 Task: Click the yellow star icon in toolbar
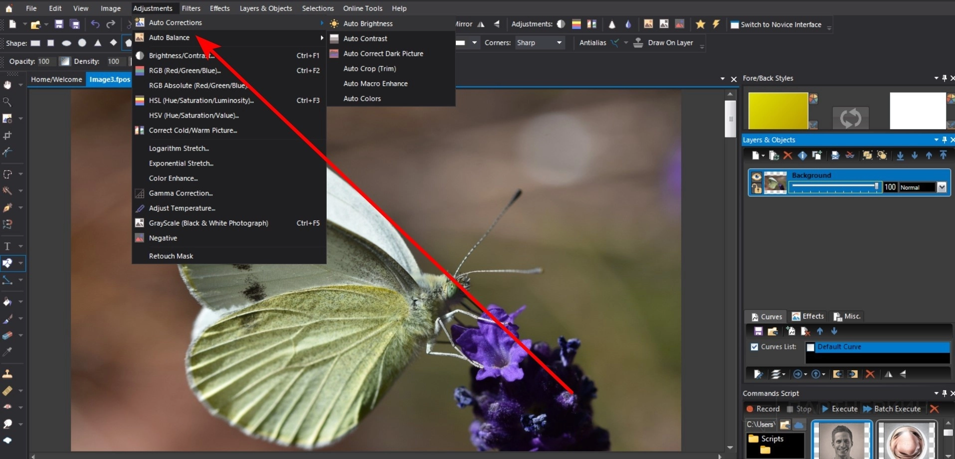700,24
